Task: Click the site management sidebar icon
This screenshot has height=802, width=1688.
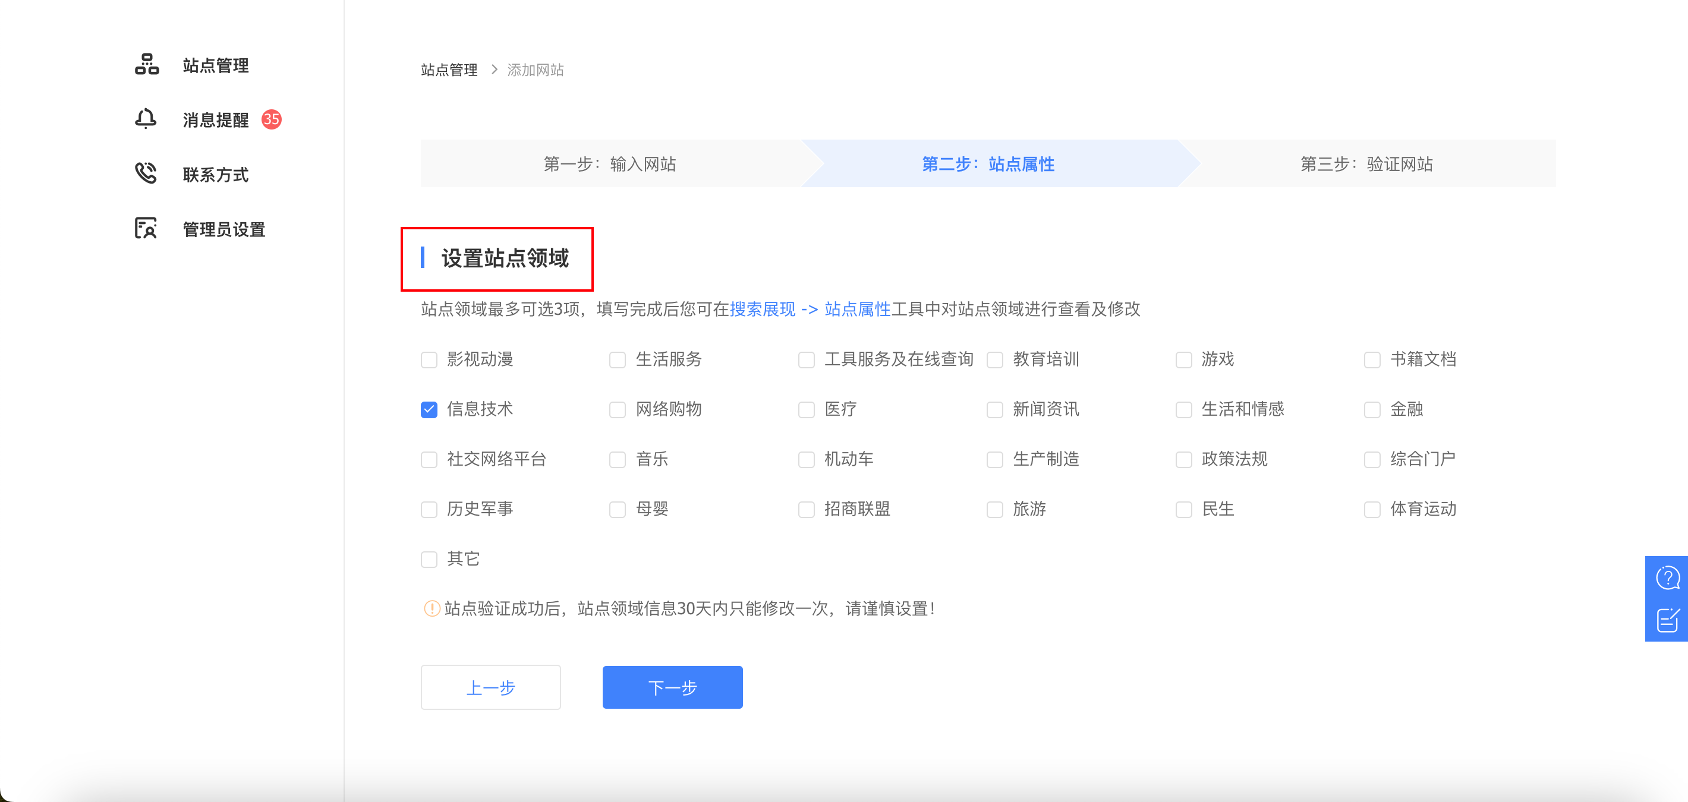Action: click(x=147, y=65)
